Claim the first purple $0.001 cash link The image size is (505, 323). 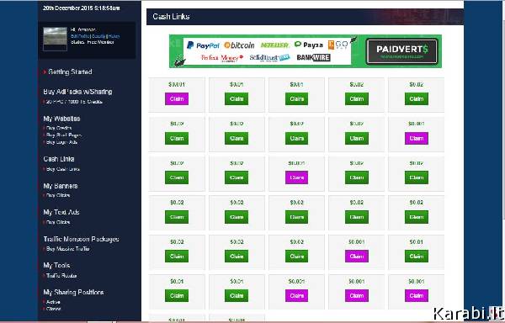click(177, 98)
